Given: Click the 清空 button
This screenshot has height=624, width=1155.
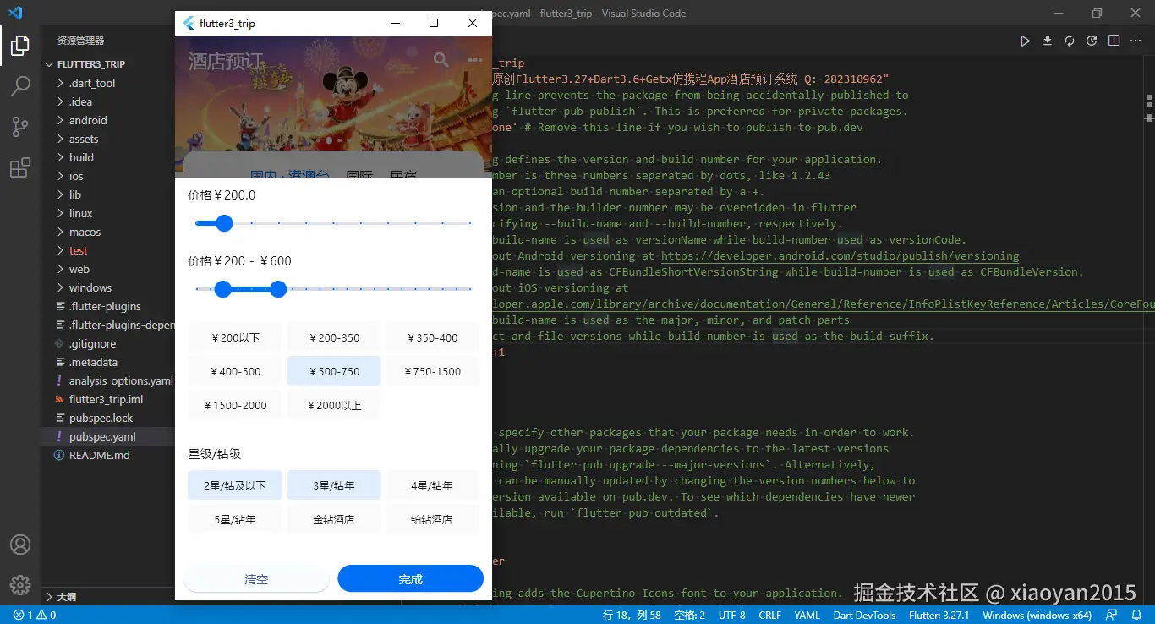Looking at the screenshot, I should coord(256,579).
